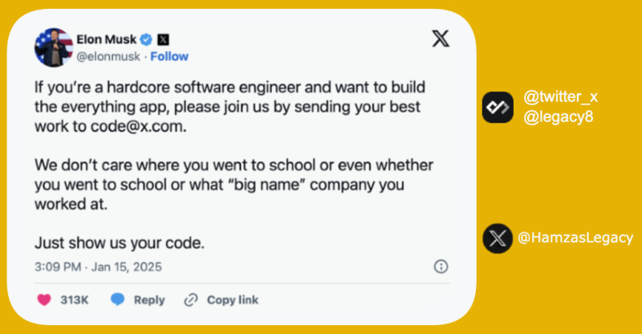The image size is (642, 334).
Task: Click the blue verified checkmark badge
Action: [146, 39]
